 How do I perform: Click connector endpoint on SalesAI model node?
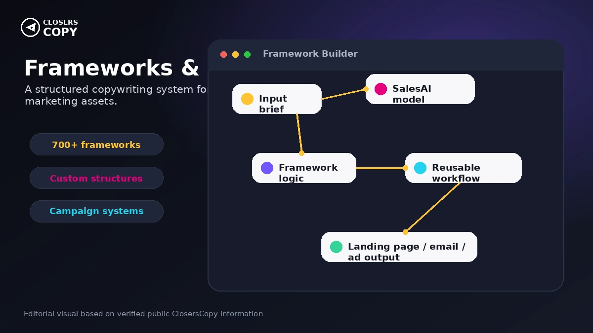pyautogui.click(x=366, y=89)
